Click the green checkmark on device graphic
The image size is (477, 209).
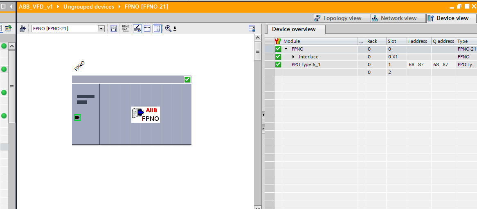tap(187, 80)
